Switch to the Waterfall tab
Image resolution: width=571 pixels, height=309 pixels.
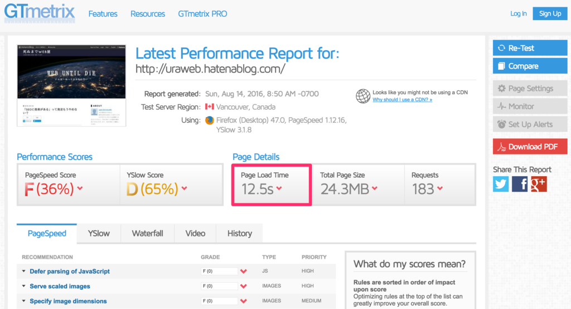pyautogui.click(x=147, y=233)
